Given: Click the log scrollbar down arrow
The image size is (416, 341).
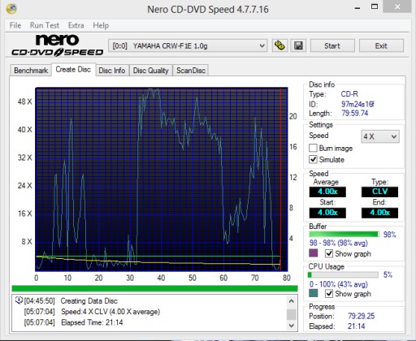Looking at the screenshot, I should click(292, 326).
